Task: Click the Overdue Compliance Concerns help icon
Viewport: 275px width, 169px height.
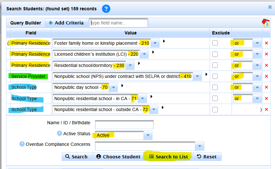Action: point(22,144)
